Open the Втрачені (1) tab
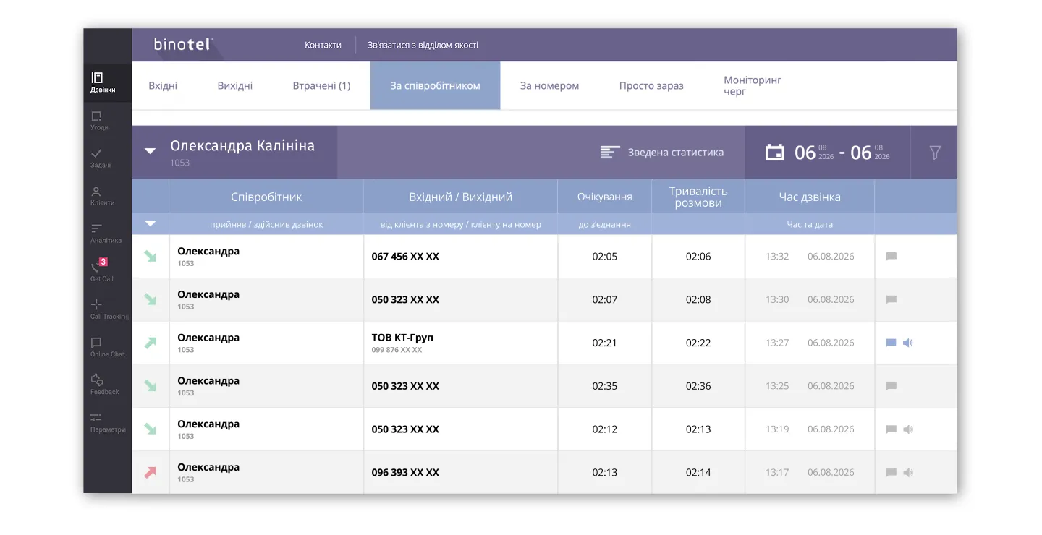1042x535 pixels. [x=321, y=85]
